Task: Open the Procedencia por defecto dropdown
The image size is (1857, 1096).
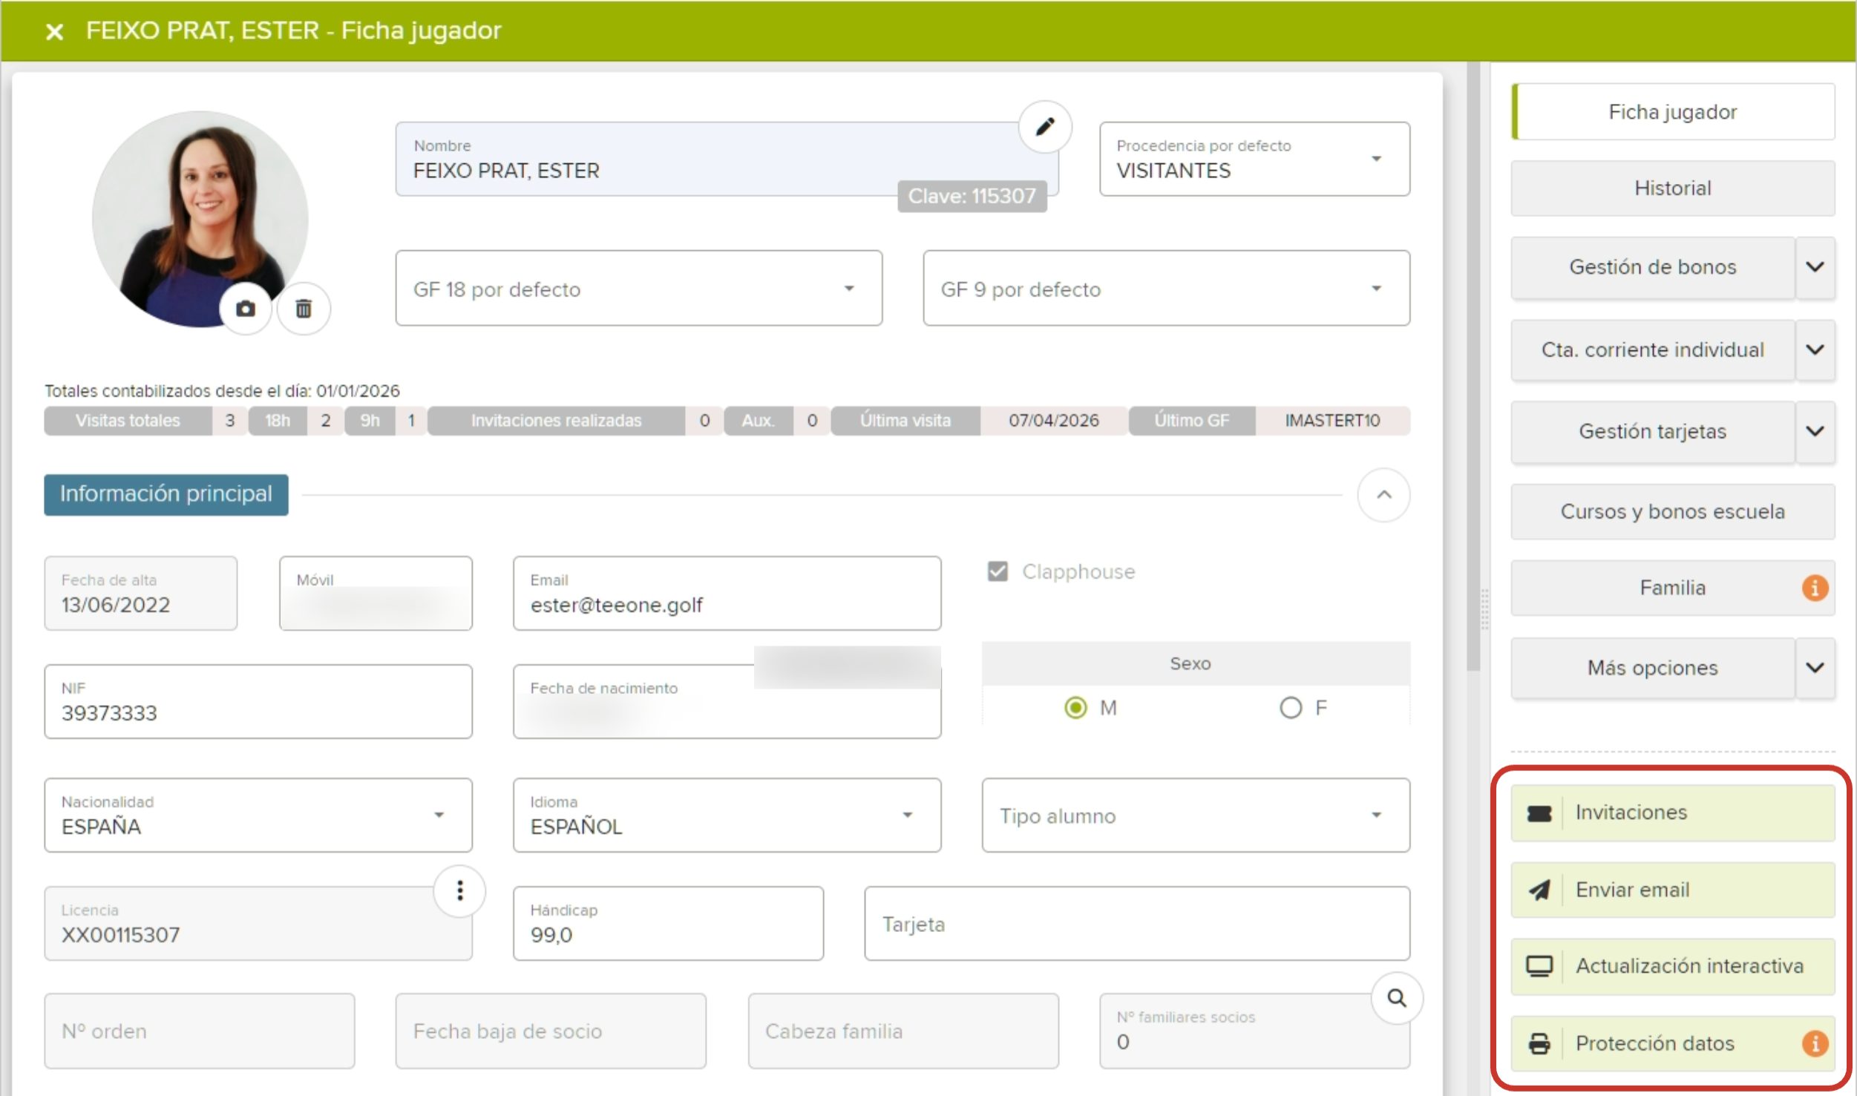Action: click(x=1254, y=159)
